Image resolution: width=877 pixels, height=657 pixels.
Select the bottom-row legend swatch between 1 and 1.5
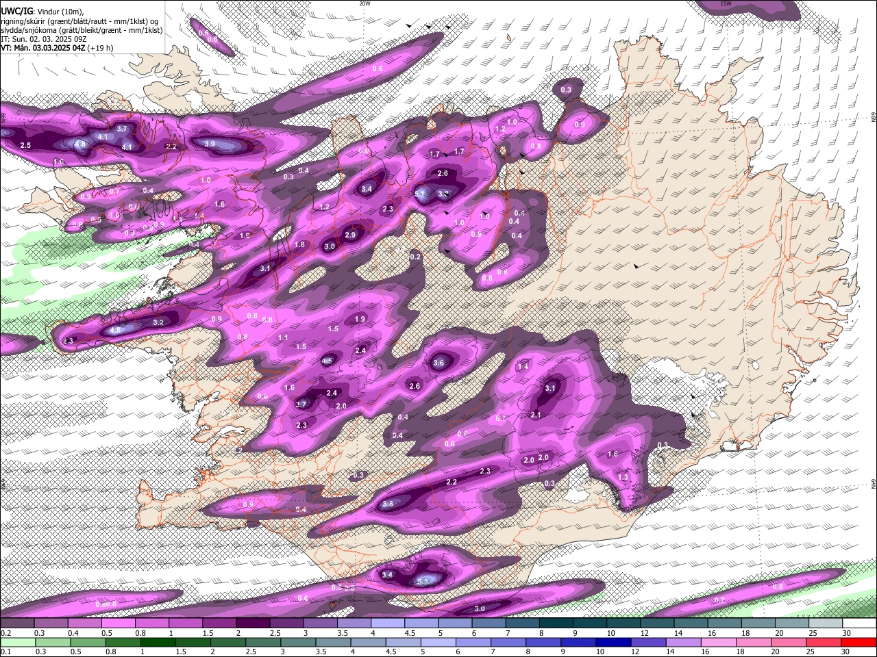(x=158, y=642)
